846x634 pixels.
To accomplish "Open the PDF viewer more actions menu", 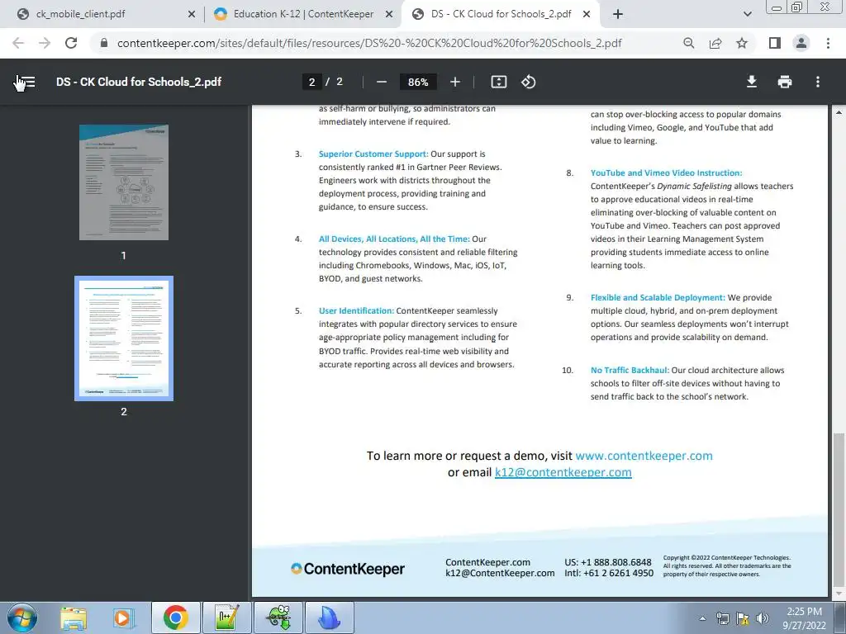I will pos(818,82).
